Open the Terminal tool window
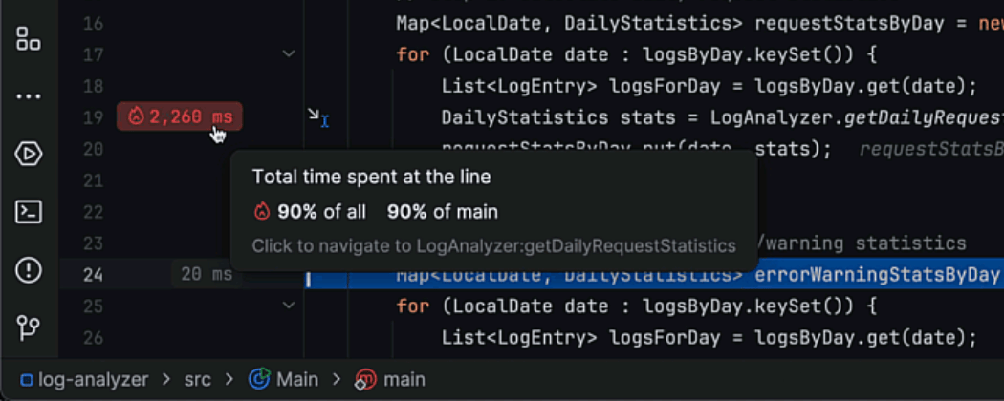This screenshot has height=401, width=1004. click(x=29, y=212)
